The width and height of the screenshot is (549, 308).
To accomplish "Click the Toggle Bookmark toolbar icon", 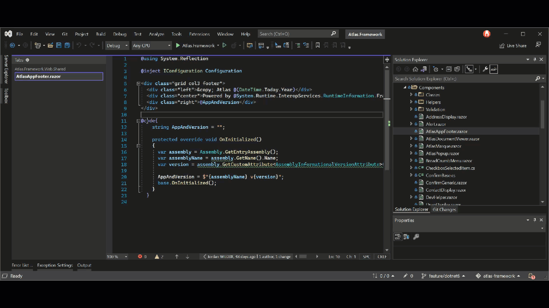I will pos(317,45).
